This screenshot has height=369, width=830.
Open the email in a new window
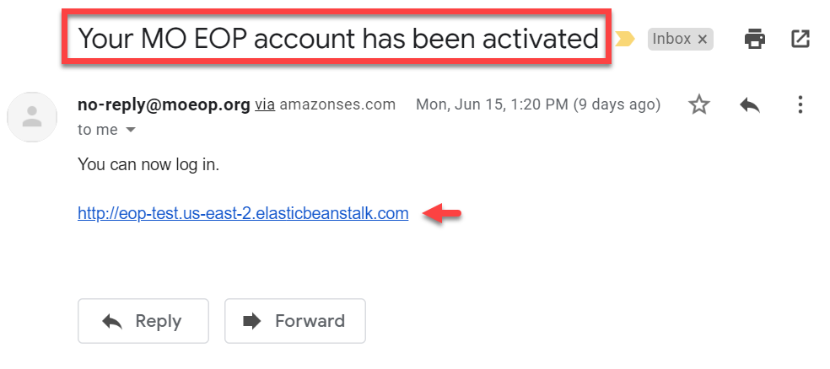pyautogui.click(x=800, y=38)
